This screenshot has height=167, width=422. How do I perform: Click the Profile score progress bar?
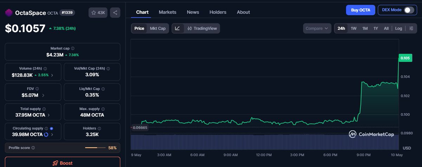96,148
